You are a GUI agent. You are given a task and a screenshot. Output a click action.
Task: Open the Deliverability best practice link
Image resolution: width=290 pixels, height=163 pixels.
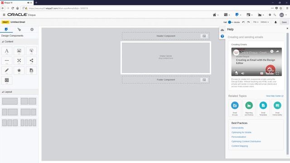click(237, 128)
